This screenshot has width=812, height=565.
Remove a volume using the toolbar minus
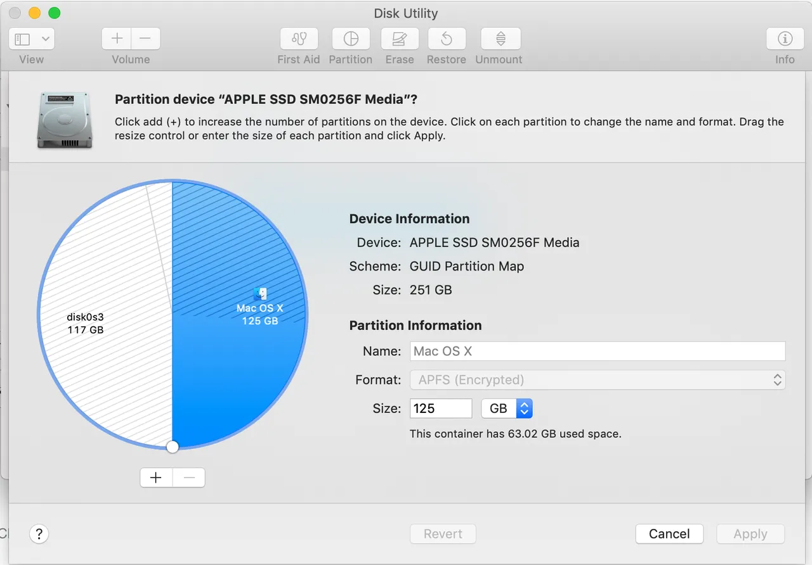click(x=145, y=39)
